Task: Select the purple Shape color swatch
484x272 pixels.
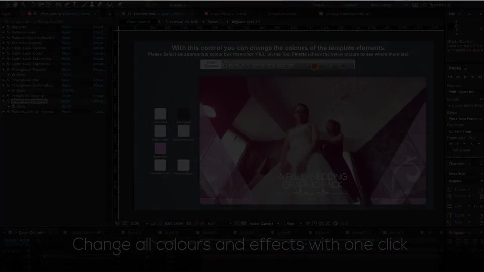Action: click(160, 148)
